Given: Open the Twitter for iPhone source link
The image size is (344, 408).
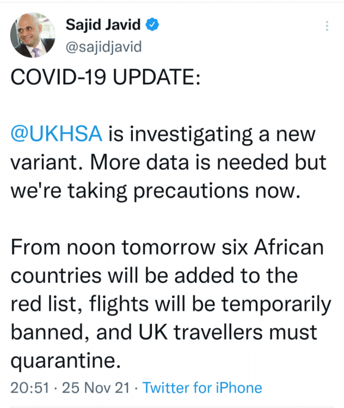Looking at the screenshot, I should tap(202, 388).
